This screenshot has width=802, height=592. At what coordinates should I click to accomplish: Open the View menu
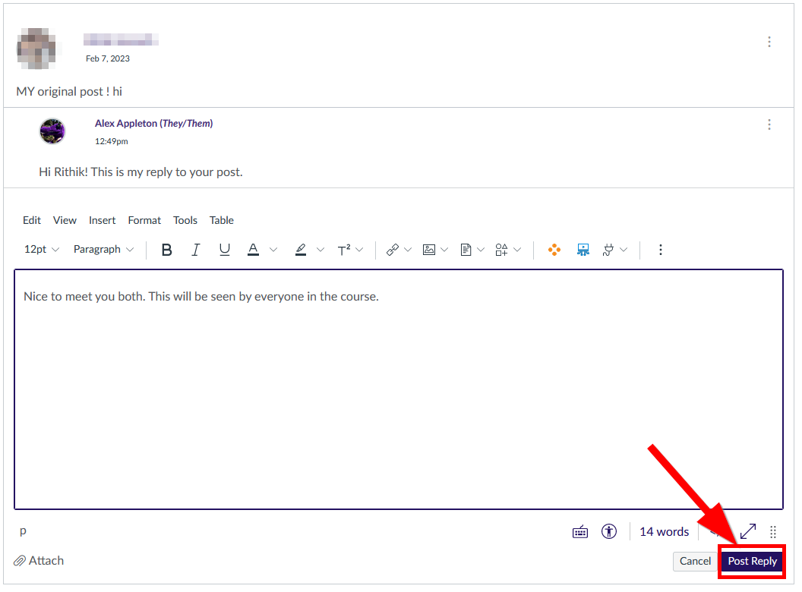(x=65, y=220)
